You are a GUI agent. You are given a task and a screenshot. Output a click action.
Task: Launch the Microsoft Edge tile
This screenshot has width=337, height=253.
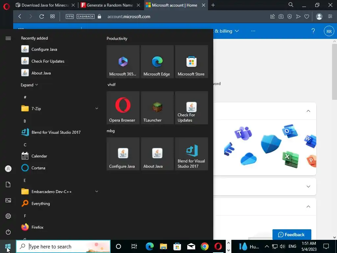(x=157, y=62)
